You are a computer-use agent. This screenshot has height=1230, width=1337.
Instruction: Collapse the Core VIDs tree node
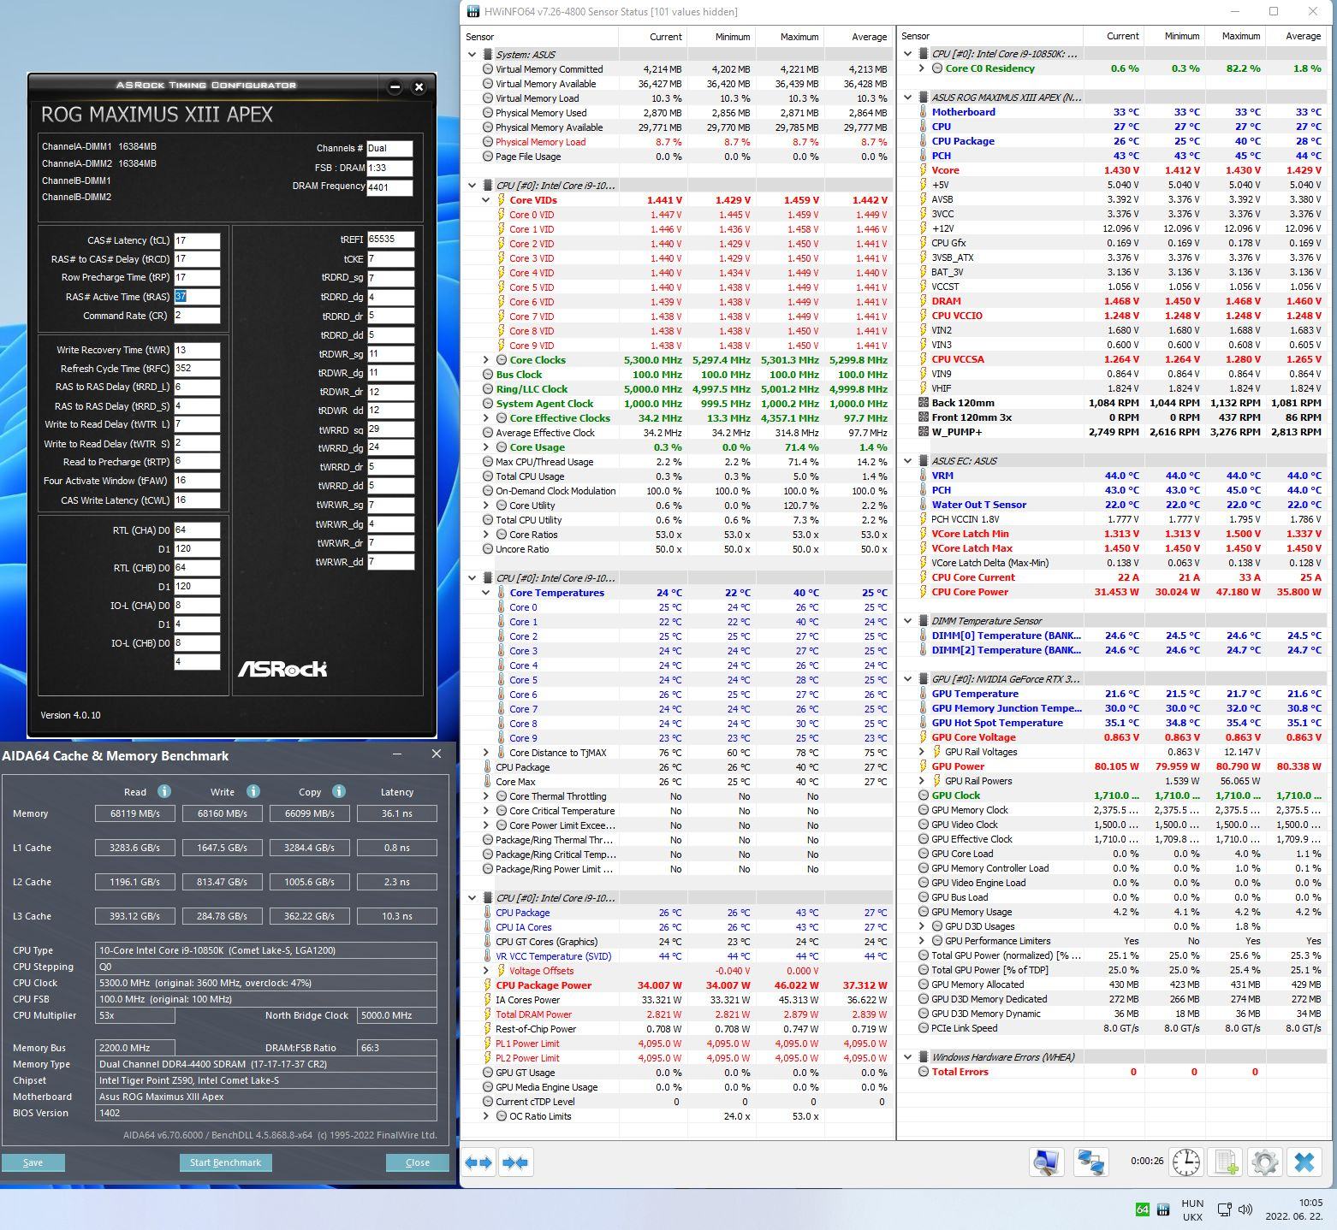pos(485,200)
